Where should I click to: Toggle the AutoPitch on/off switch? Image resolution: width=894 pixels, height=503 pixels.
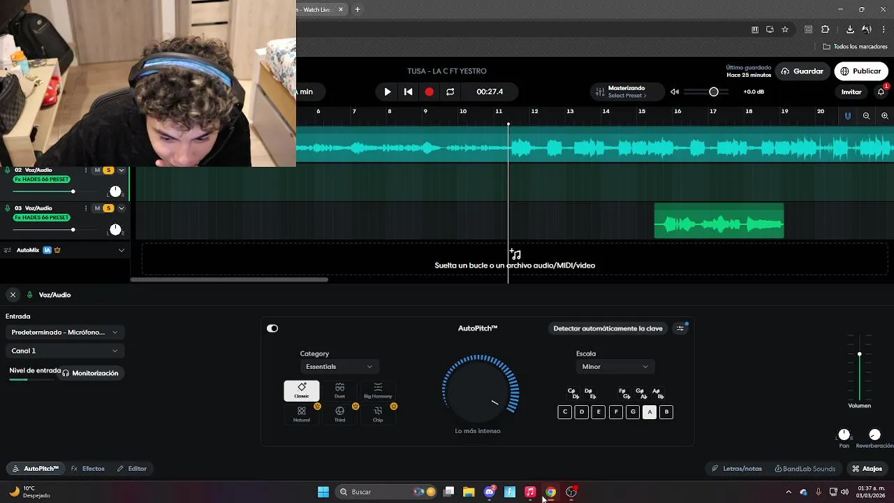[272, 328]
